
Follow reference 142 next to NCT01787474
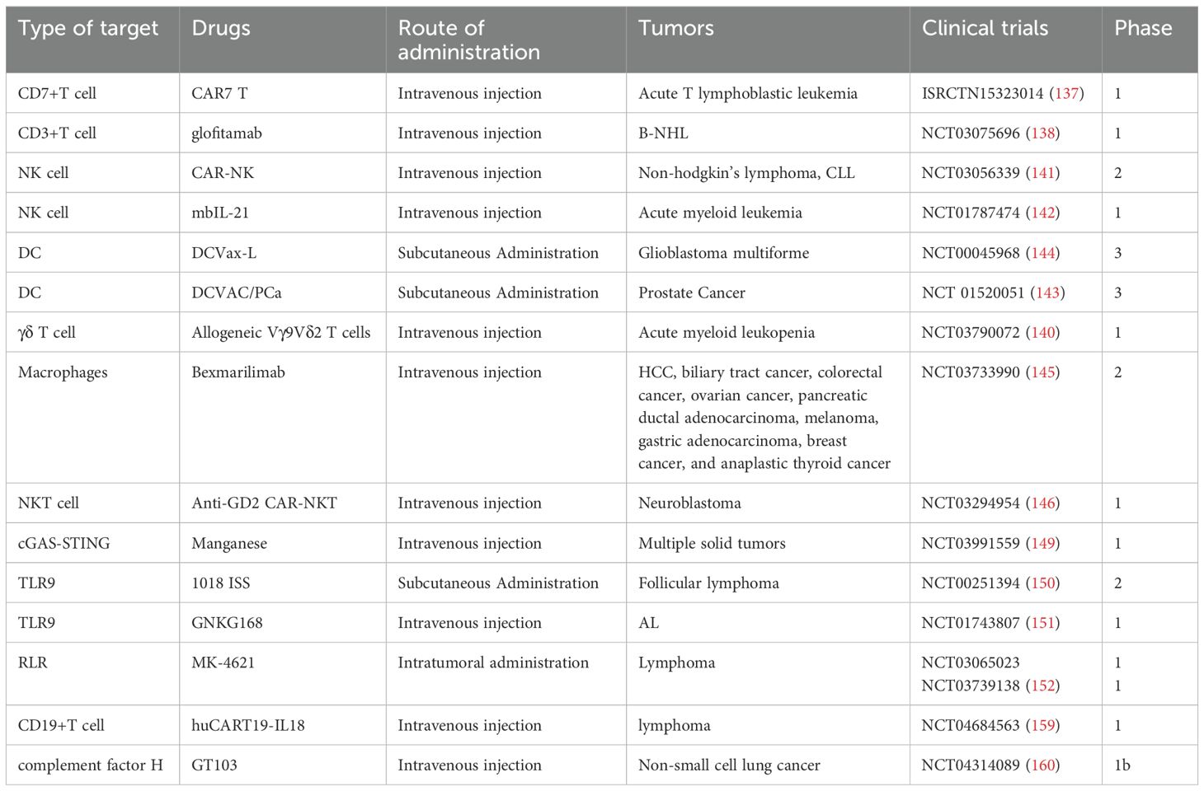pyautogui.click(x=1042, y=213)
